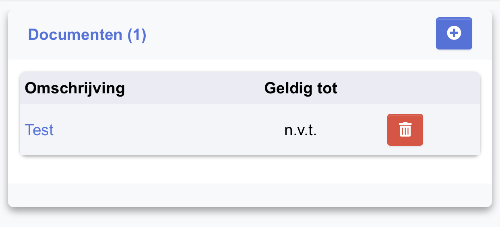Open the Test document link
Image resolution: width=500 pixels, height=227 pixels.
(x=39, y=130)
